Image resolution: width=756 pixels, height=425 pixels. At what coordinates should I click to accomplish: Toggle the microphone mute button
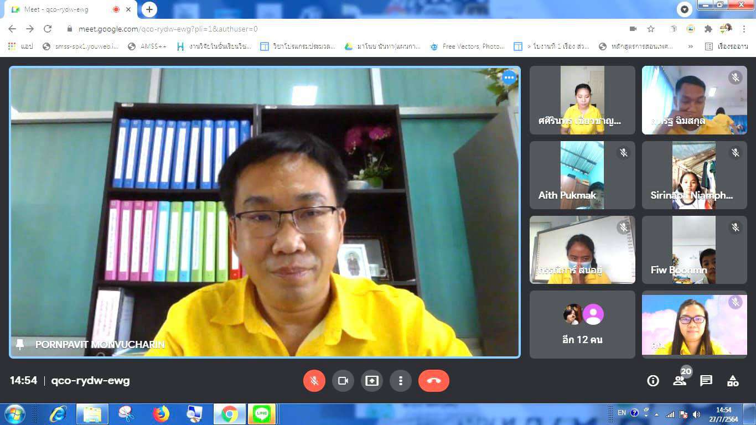314,381
